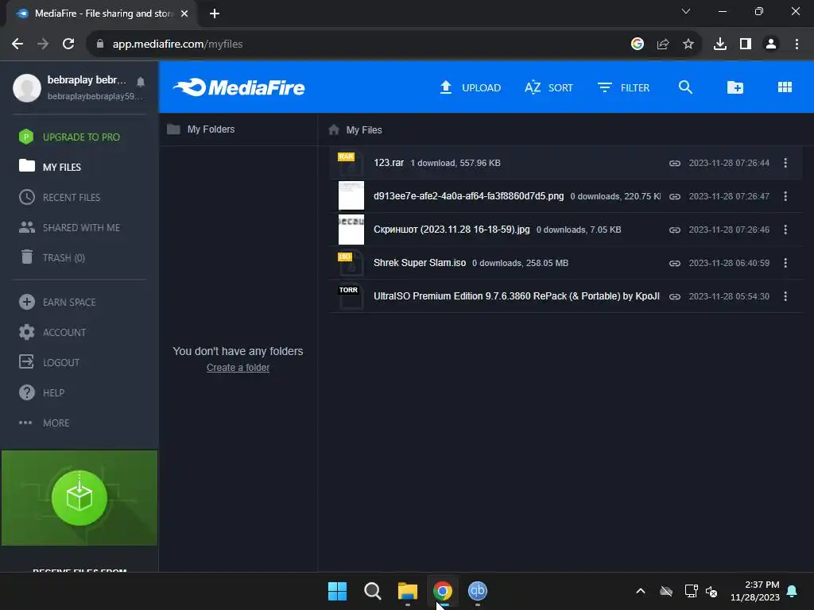The width and height of the screenshot is (814, 610).
Task: Open notifications bell in sidebar
Action: point(141,82)
